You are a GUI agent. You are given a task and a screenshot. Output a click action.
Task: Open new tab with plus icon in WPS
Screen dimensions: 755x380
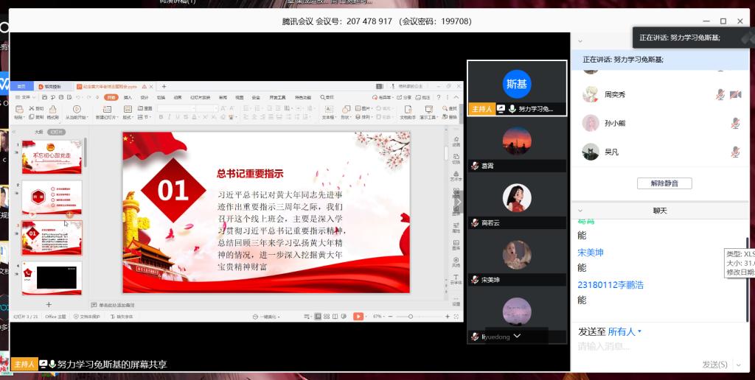[x=164, y=86]
